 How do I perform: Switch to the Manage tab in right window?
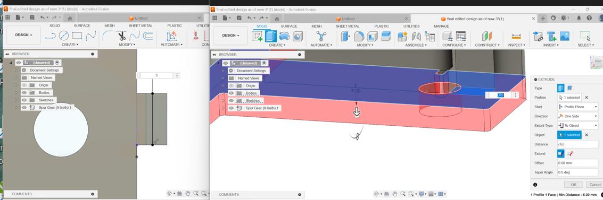pyautogui.click(x=442, y=26)
